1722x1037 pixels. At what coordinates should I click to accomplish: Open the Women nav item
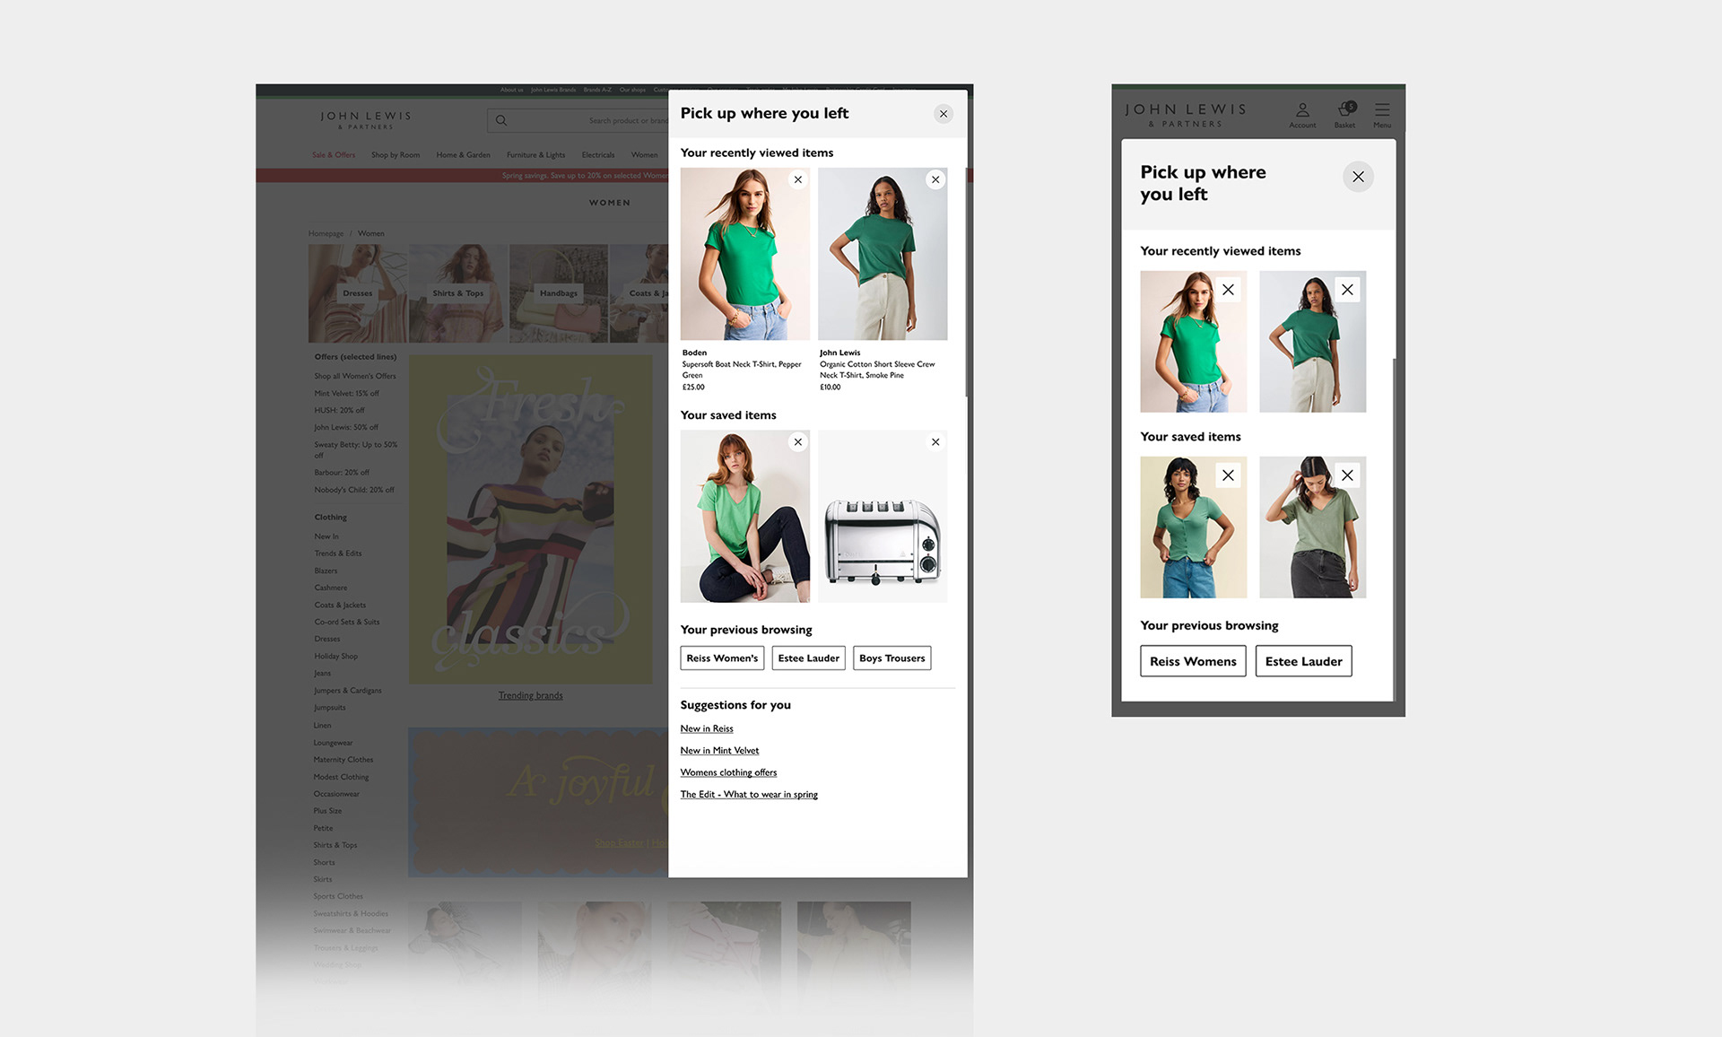tap(644, 155)
